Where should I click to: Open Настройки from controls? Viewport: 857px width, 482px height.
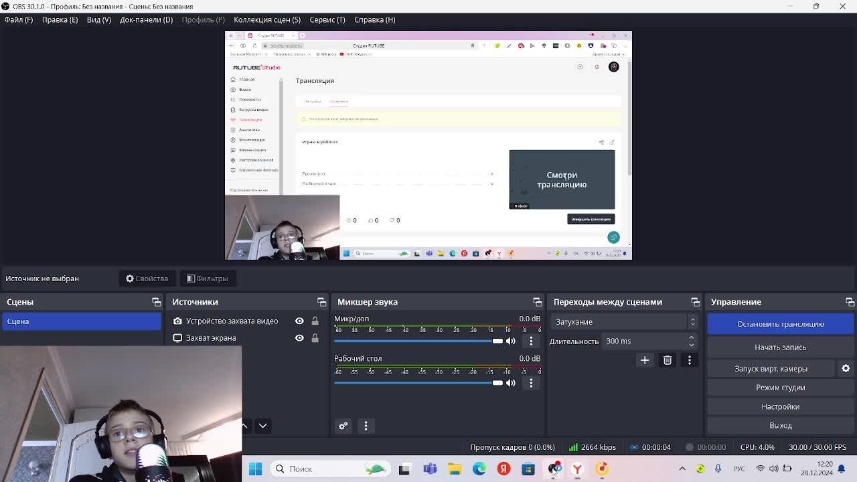pos(781,406)
